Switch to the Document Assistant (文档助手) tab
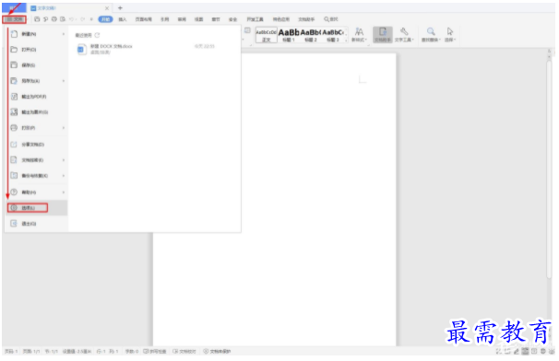Screen dimensions: 559x361 (306, 19)
